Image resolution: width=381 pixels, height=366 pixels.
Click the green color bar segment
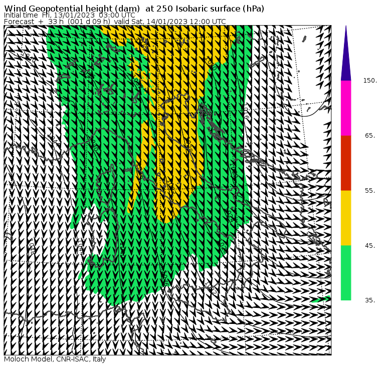346,273
